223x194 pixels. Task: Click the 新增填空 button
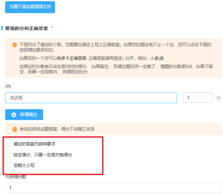(x=24, y=114)
